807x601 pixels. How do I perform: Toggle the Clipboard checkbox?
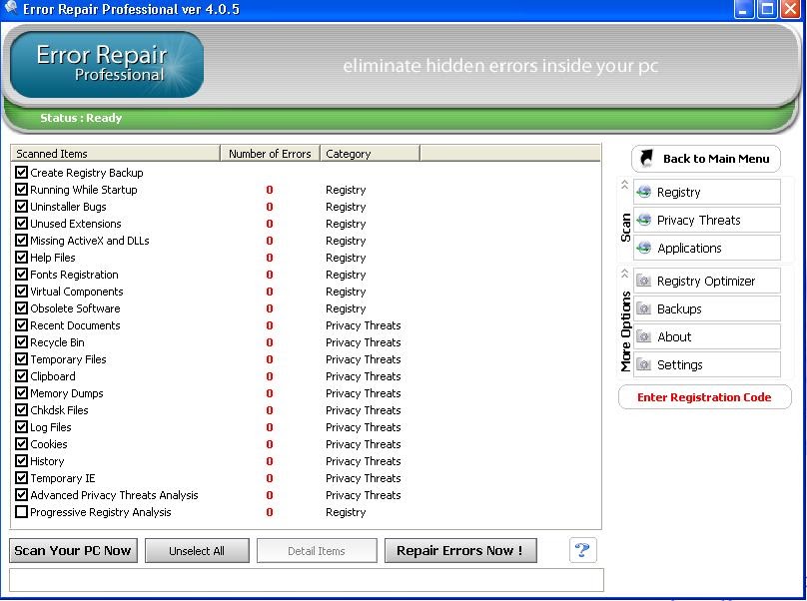[21, 376]
